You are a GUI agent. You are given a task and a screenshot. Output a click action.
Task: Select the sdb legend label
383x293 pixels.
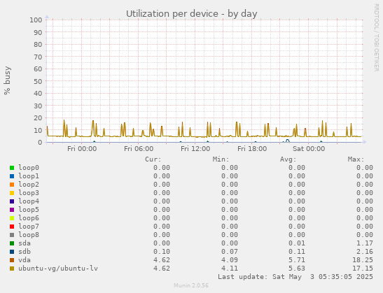click(x=25, y=252)
